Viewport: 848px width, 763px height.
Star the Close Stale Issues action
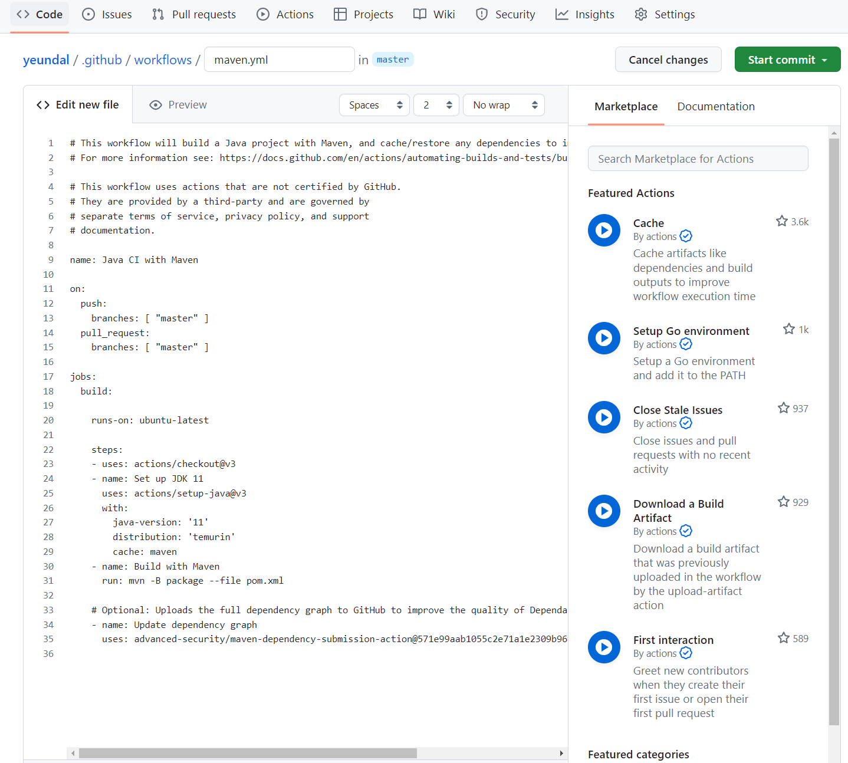783,408
